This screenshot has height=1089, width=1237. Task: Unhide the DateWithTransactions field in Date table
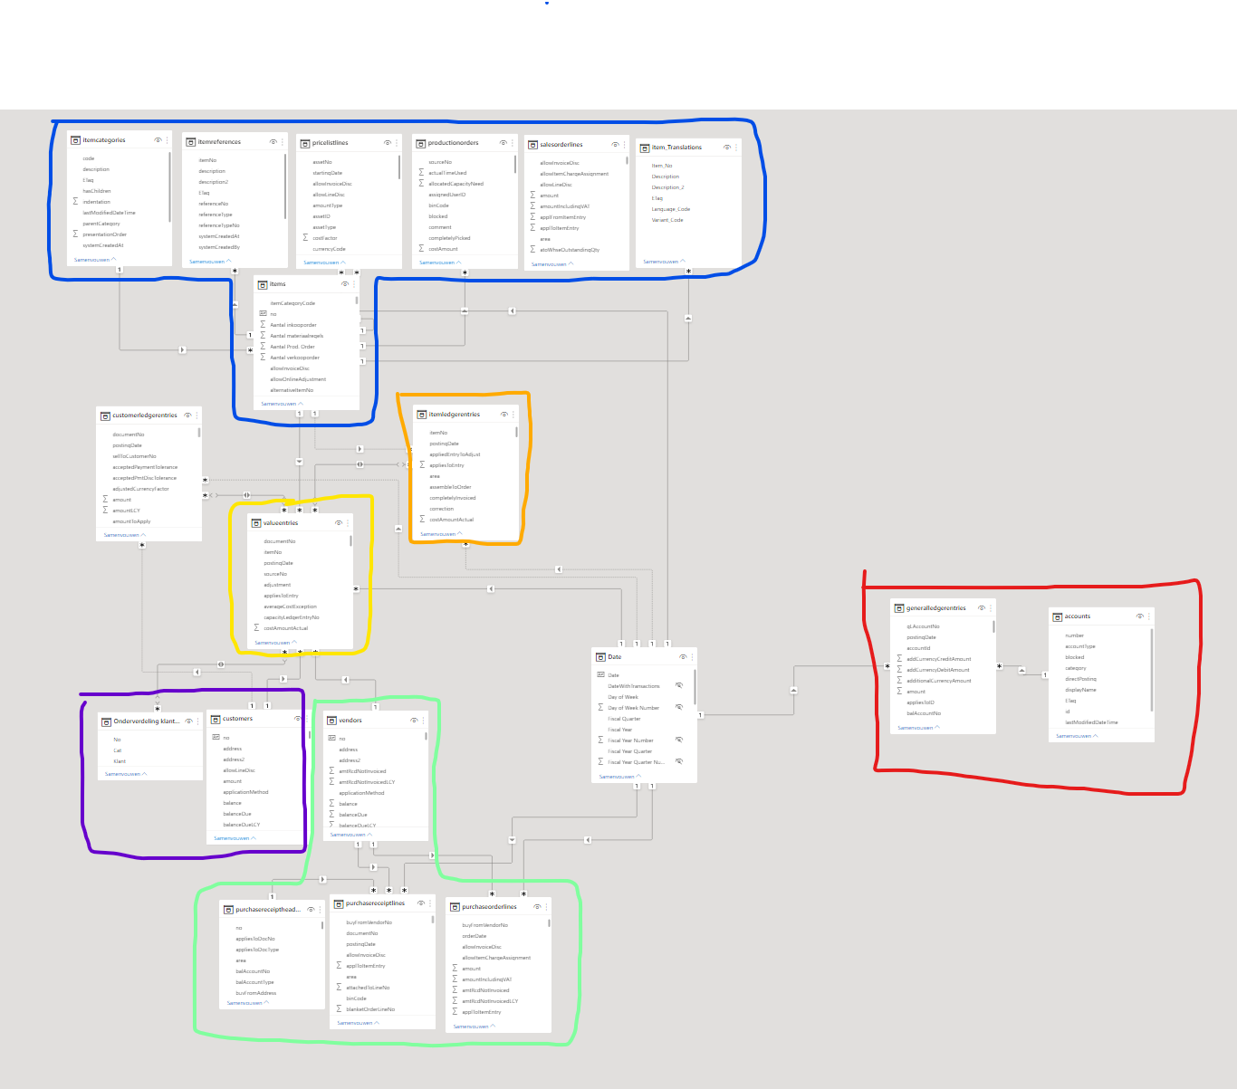point(679,686)
